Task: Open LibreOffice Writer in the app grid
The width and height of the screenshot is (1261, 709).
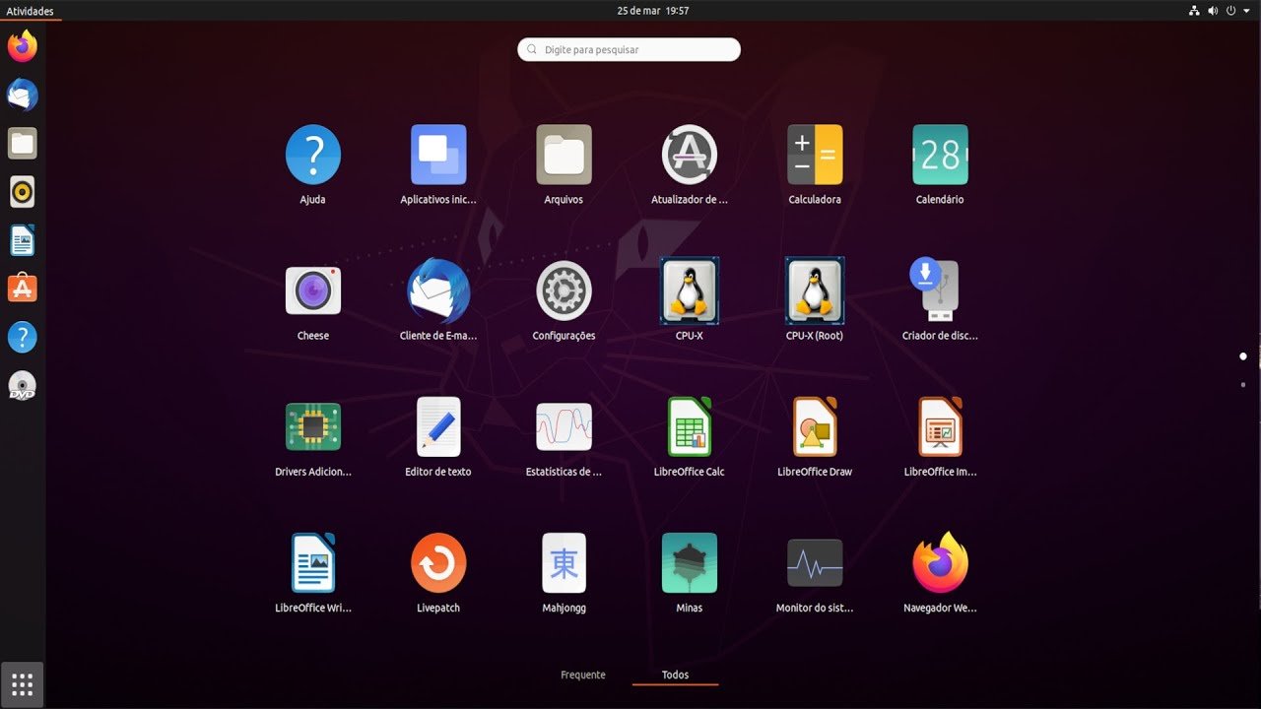Action: pyautogui.click(x=313, y=562)
